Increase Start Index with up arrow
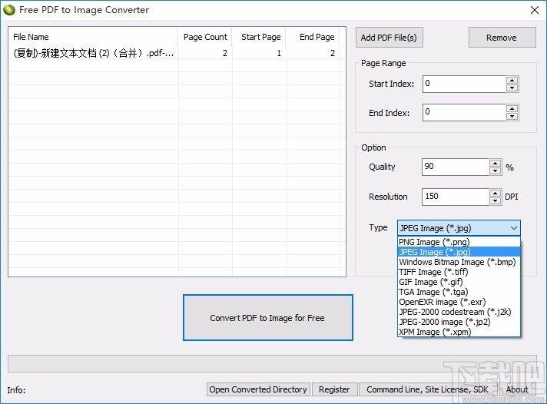This screenshot has width=547, height=404. [x=512, y=80]
